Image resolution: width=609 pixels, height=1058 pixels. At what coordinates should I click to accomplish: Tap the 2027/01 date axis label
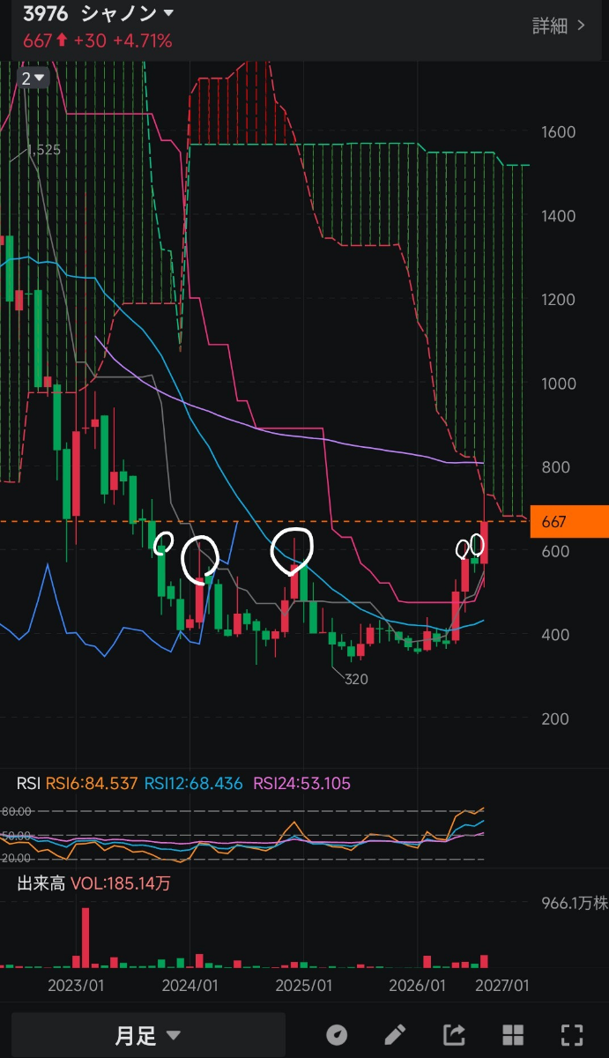[501, 984]
